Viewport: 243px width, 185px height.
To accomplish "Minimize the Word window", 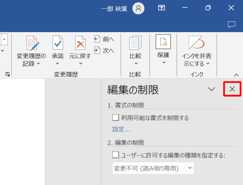I will click(185, 8).
